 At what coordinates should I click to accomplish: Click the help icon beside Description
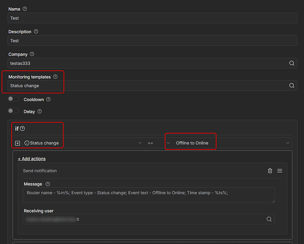[36, 31]
